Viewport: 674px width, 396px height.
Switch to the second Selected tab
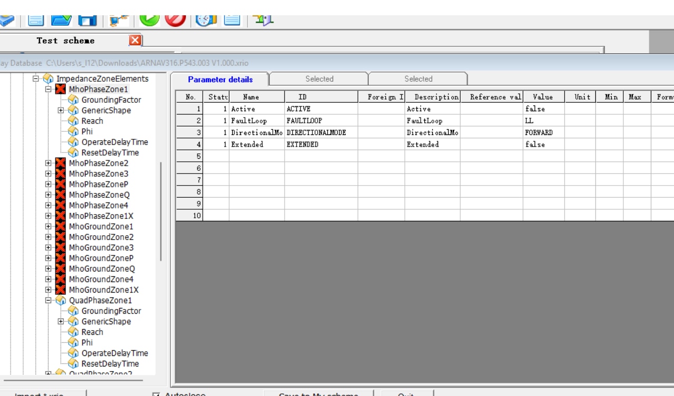[x=419, y=79]
